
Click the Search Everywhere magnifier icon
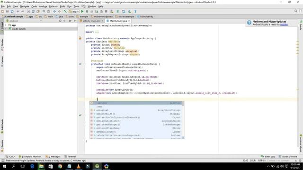pyautogui.click(x=295, y=11)
